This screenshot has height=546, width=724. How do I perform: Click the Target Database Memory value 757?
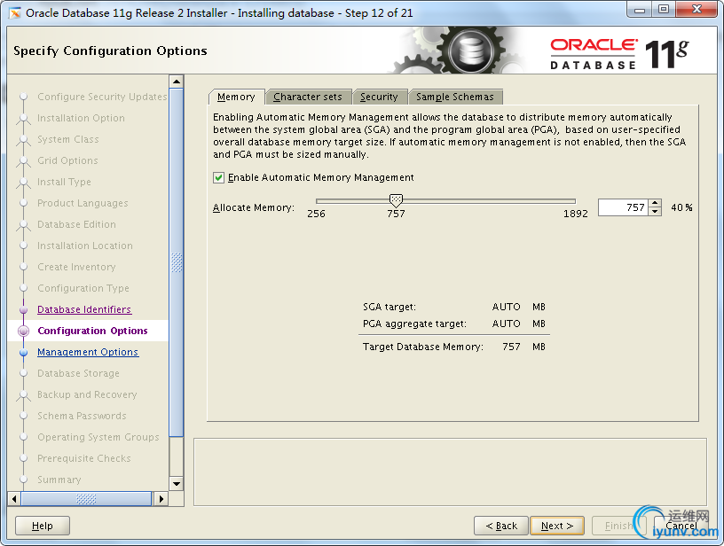point(511,347)
